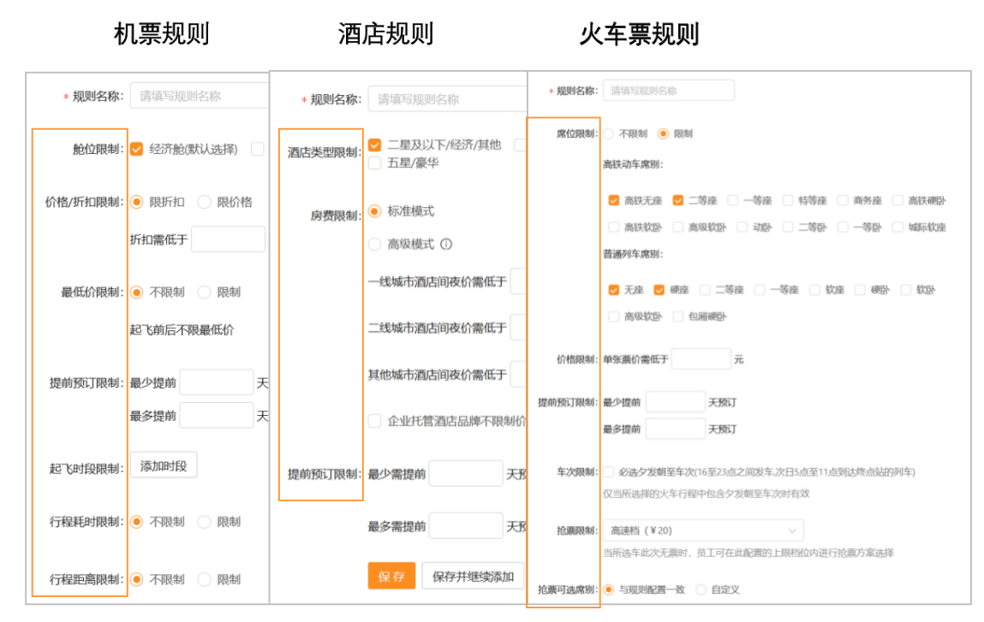Uncheck 二等座 under 高铁动车席别

677,201
